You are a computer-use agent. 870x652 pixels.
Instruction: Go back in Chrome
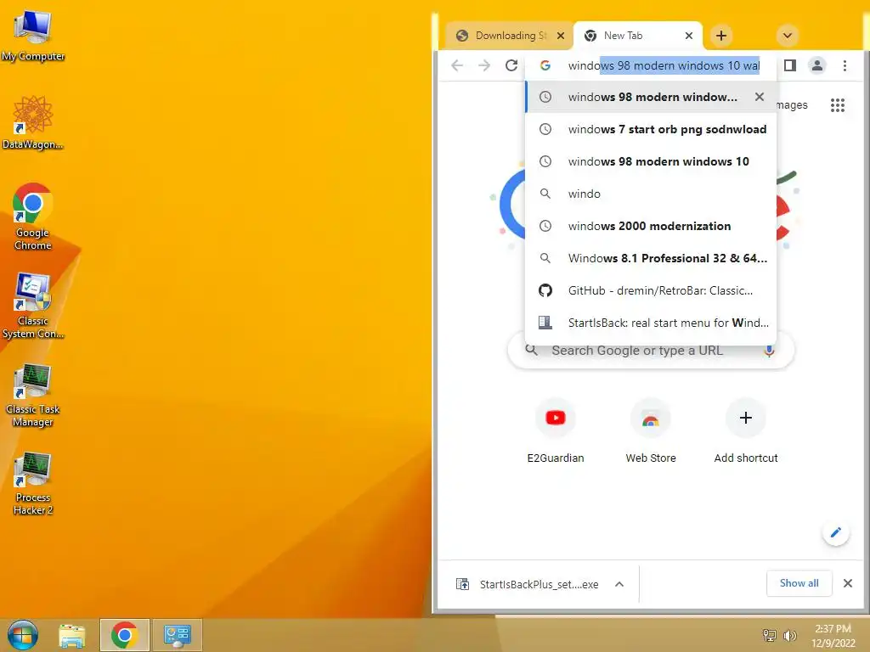click(x=457, y=65)
